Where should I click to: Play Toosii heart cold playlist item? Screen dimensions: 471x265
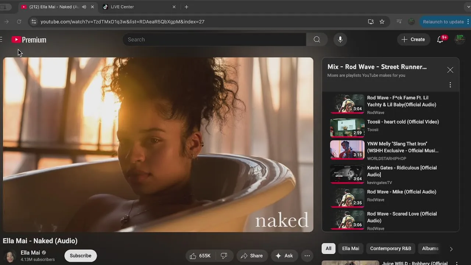pos(390,127)
